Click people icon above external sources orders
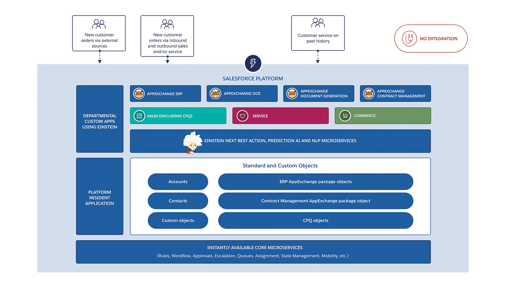 99,24
